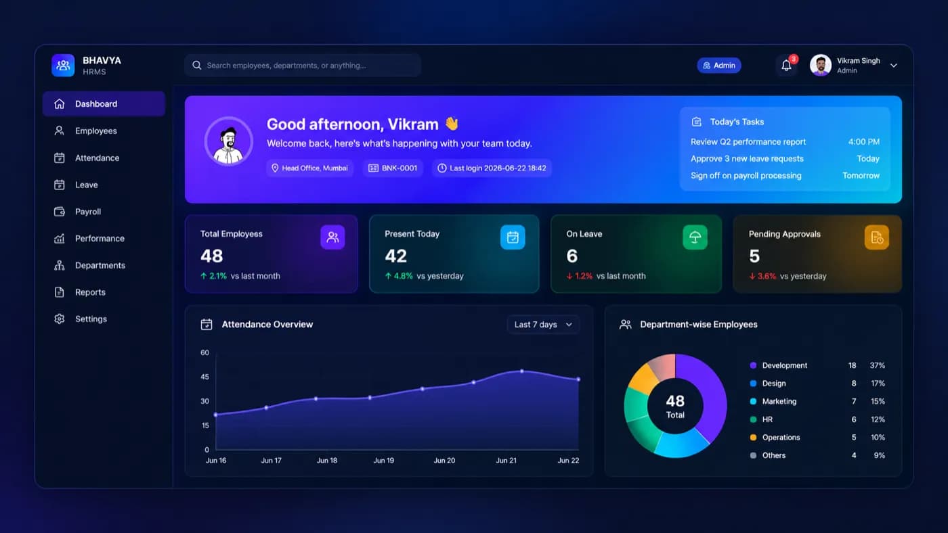The image size is (948, 533).
Task: Click the On Leave umbrella icon
Action: 695,237
